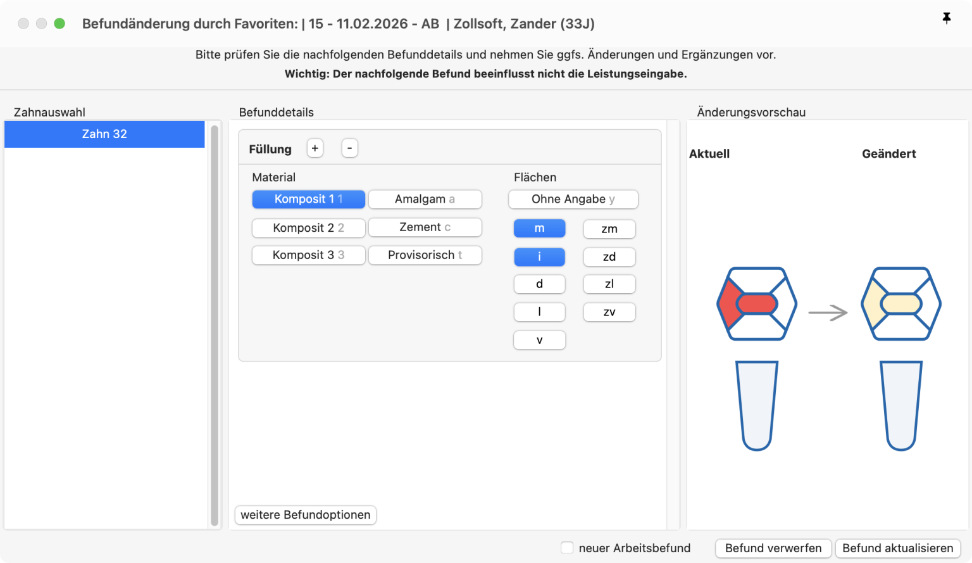Click the arrow between tooth previews
Viewport: 972px width, 563px height.
pos(828,313)
